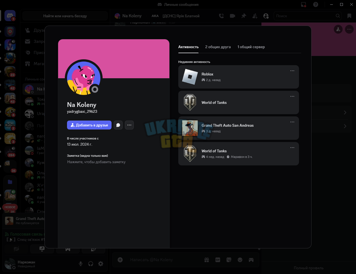Click Найти или начать беседу search box
The width and height of the screenshot is (356, 274).
(65, 16)
